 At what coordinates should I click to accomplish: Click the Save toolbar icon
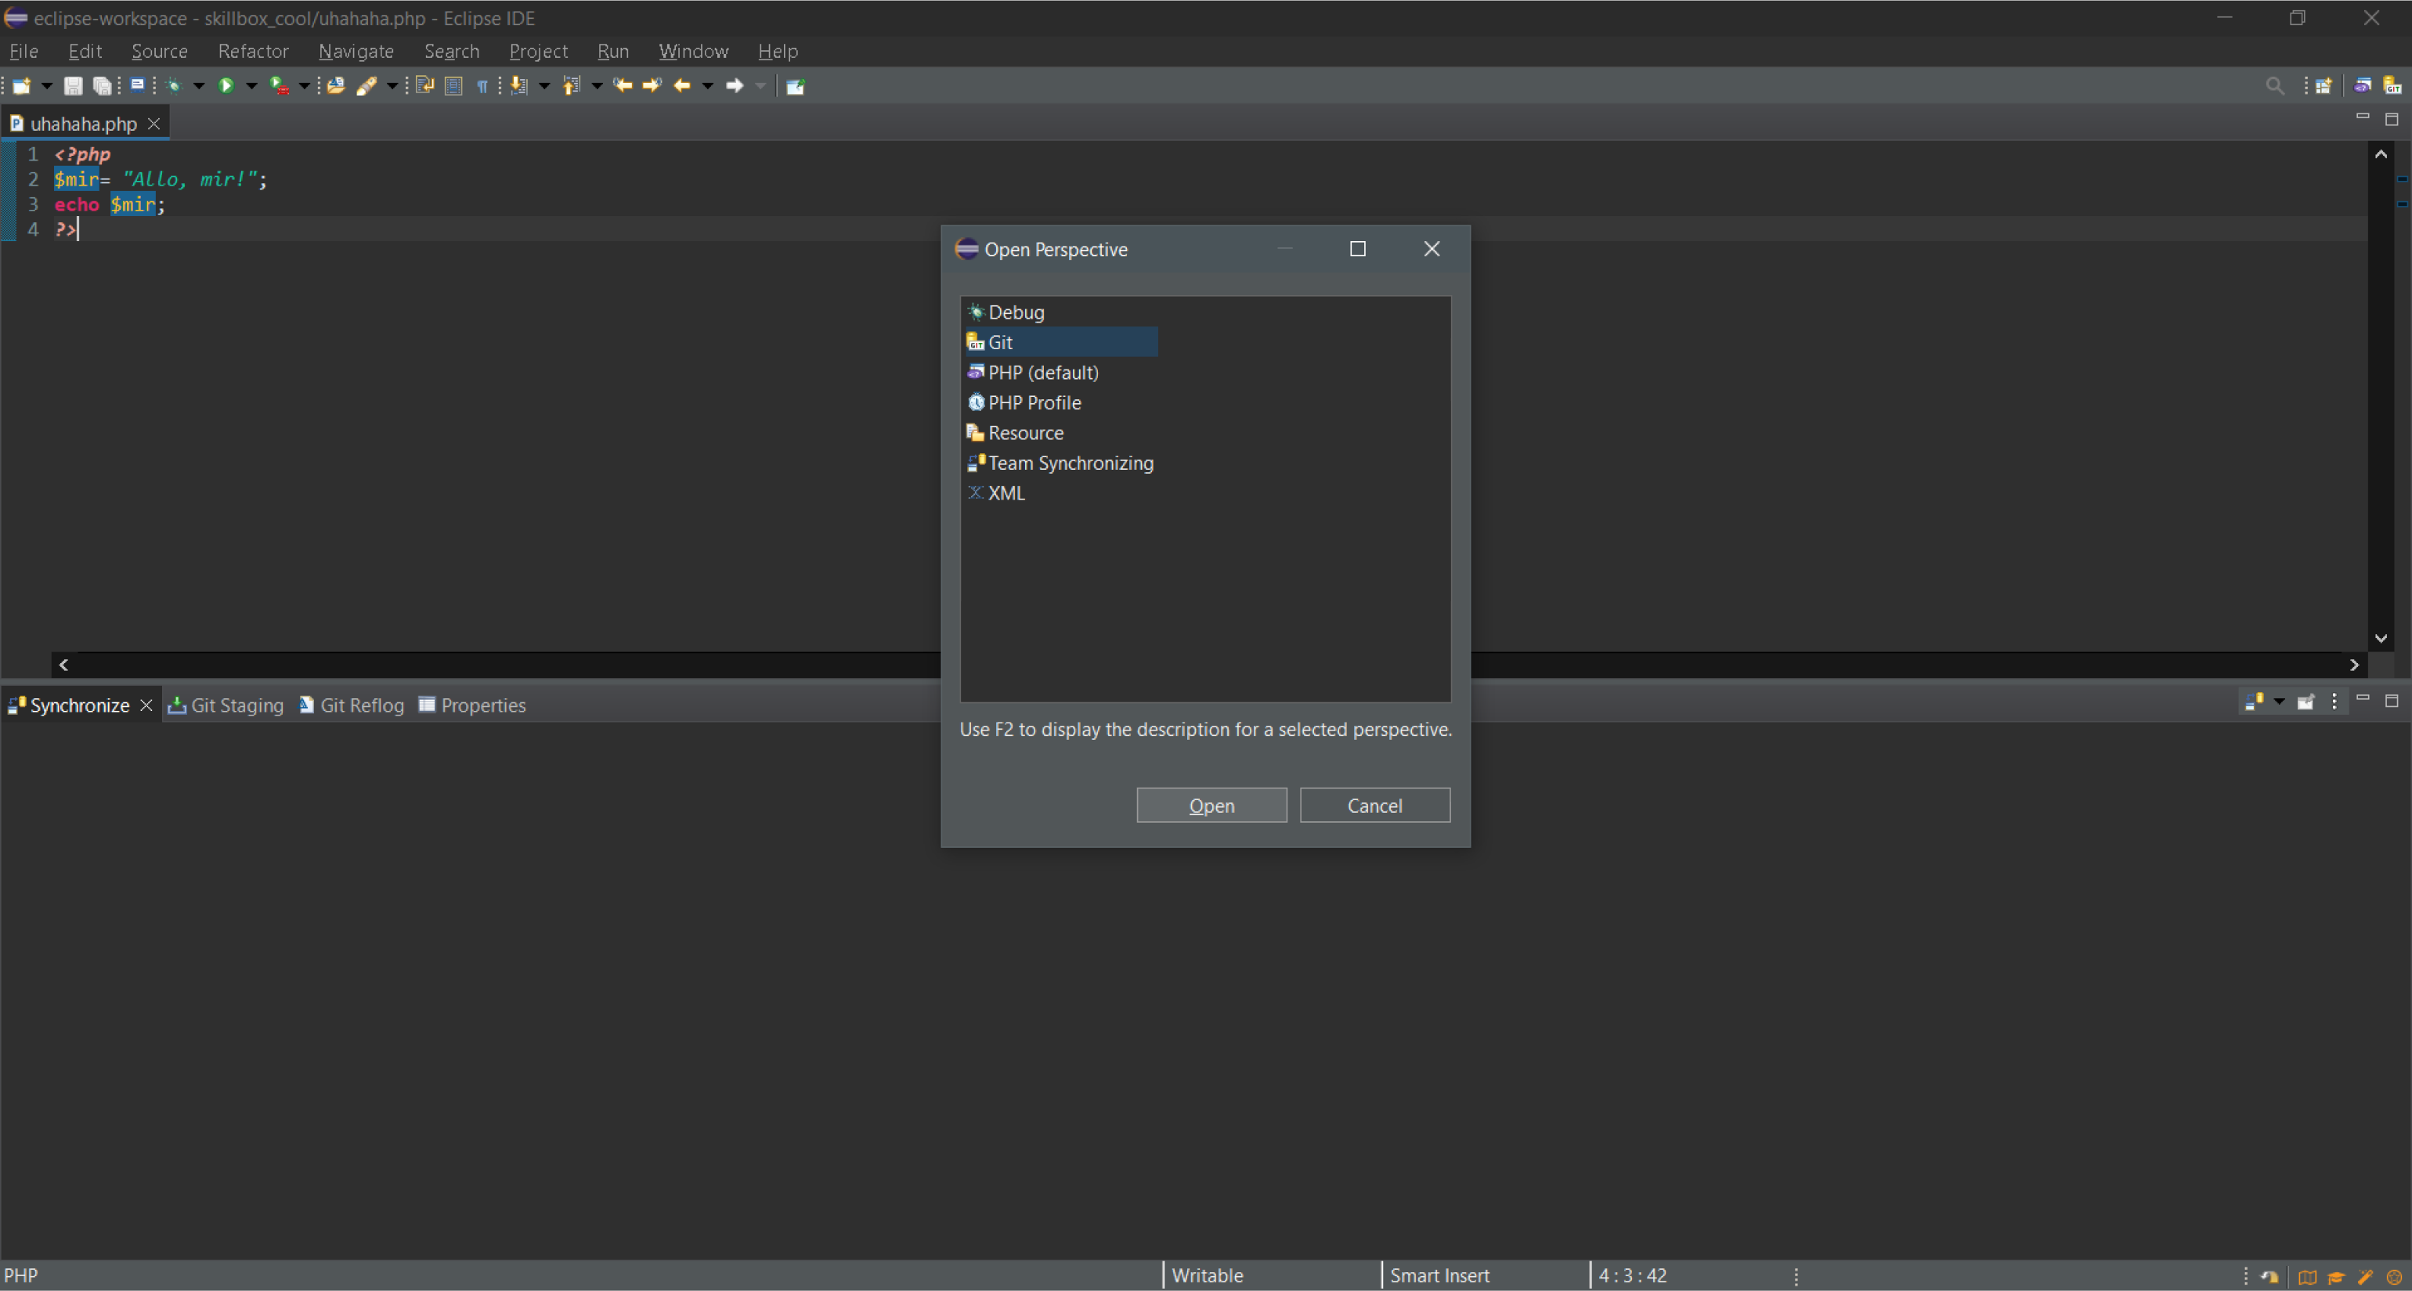coord(73,86)
